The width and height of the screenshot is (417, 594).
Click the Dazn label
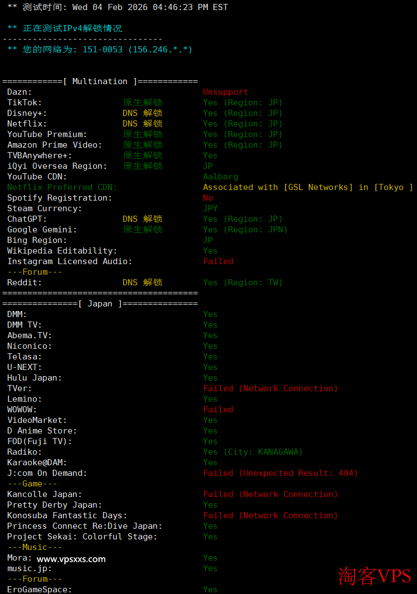(x=20, y=92)
